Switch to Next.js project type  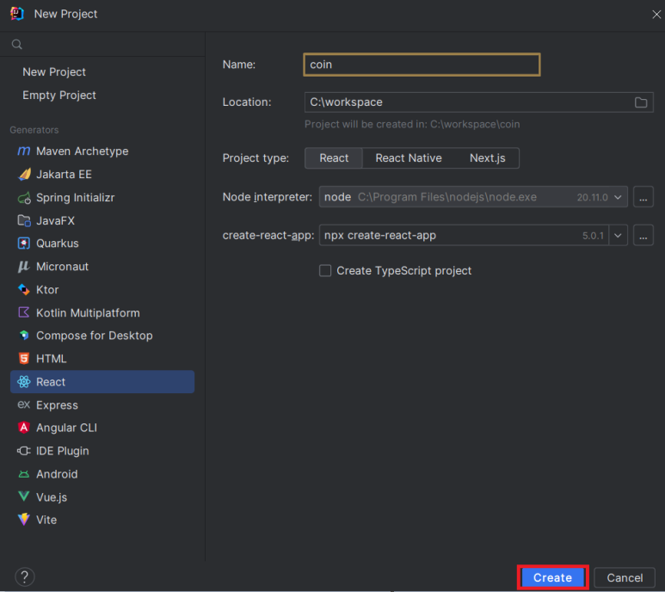click(487, 158)
